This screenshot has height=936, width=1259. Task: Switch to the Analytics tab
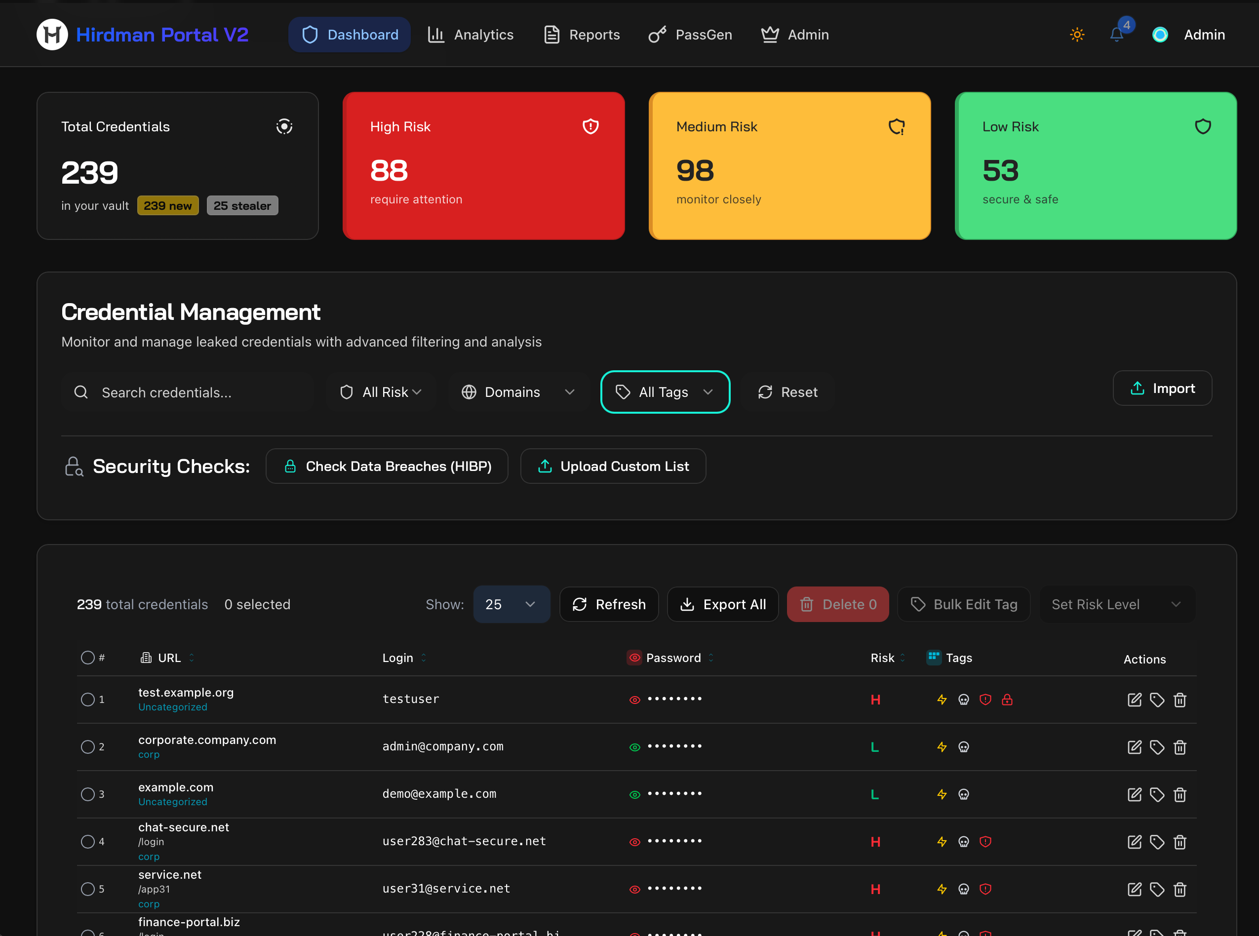[471, 35]
